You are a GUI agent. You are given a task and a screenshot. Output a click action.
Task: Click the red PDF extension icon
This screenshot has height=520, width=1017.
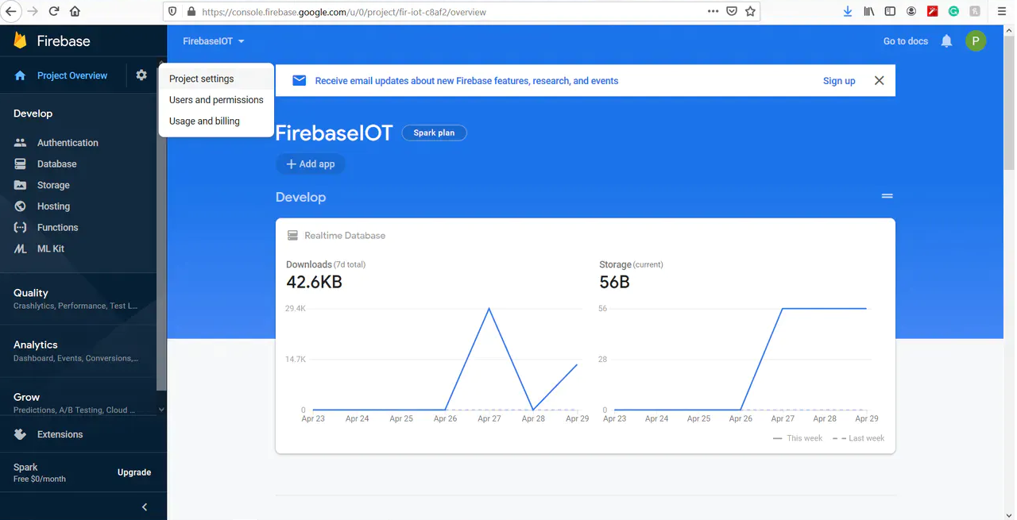pos(933,12)
